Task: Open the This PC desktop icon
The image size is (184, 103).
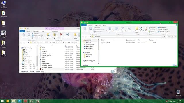Action: [x=3, y=5]
